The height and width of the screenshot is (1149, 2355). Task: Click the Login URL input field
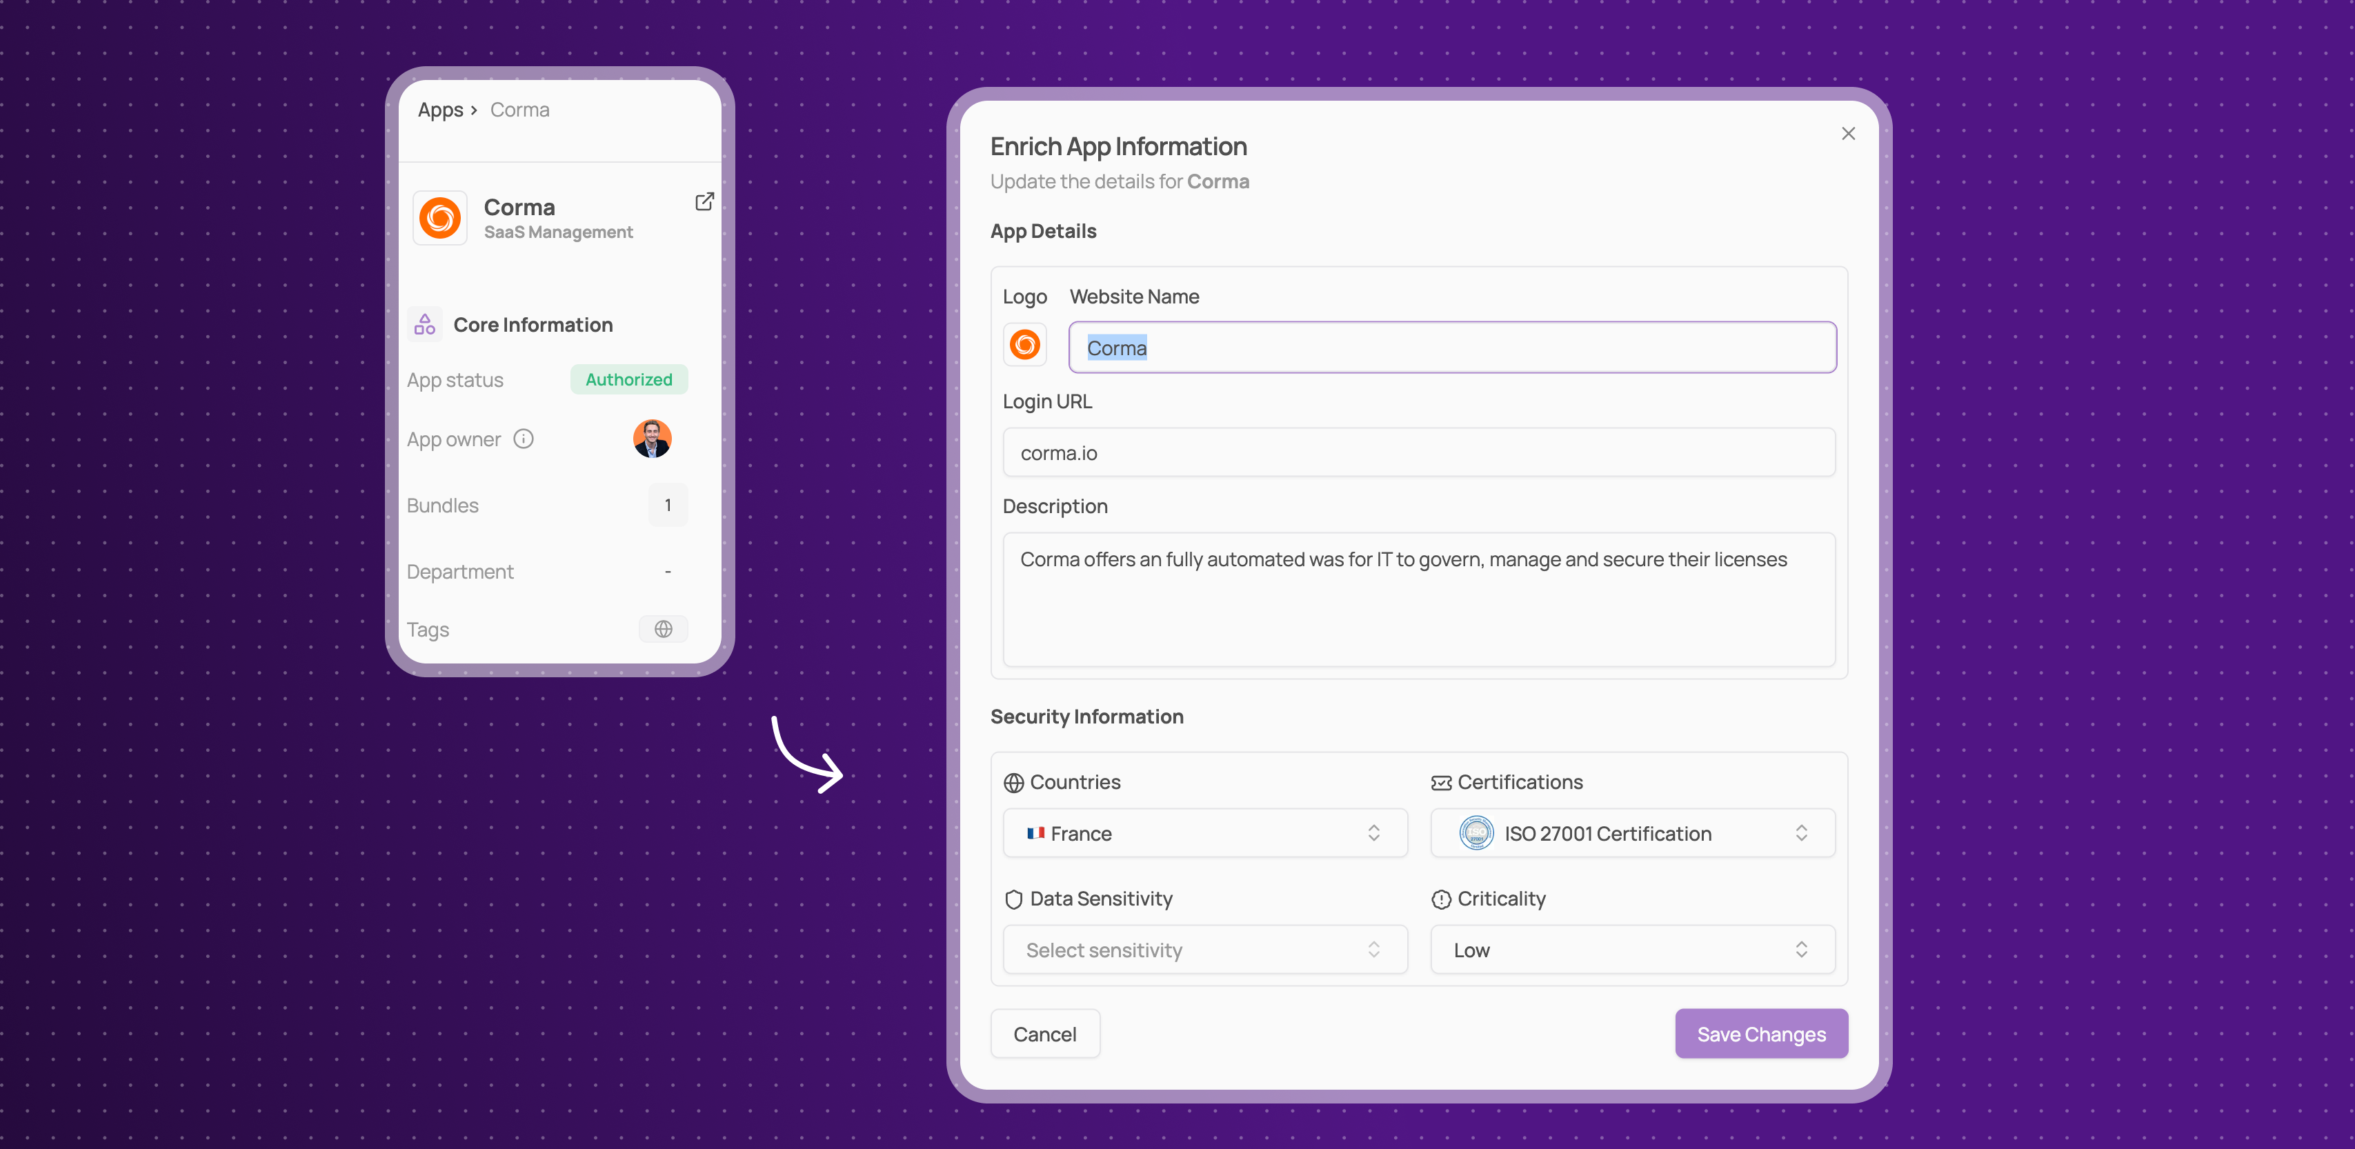[x=1418, y=452]
